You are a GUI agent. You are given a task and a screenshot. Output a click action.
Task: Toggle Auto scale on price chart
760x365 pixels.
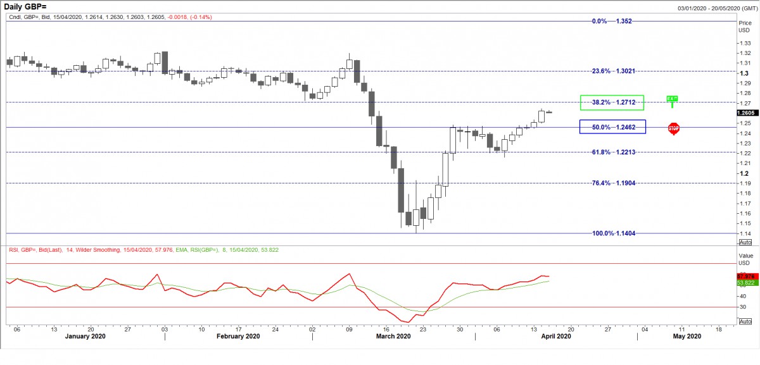(745, 242)
